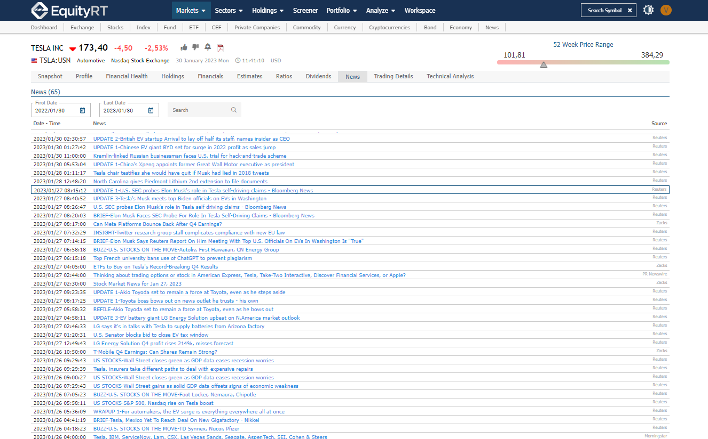Open the LG Tesla Arizona batteries headline
The image size is (708, 439).
click(179, 327)
